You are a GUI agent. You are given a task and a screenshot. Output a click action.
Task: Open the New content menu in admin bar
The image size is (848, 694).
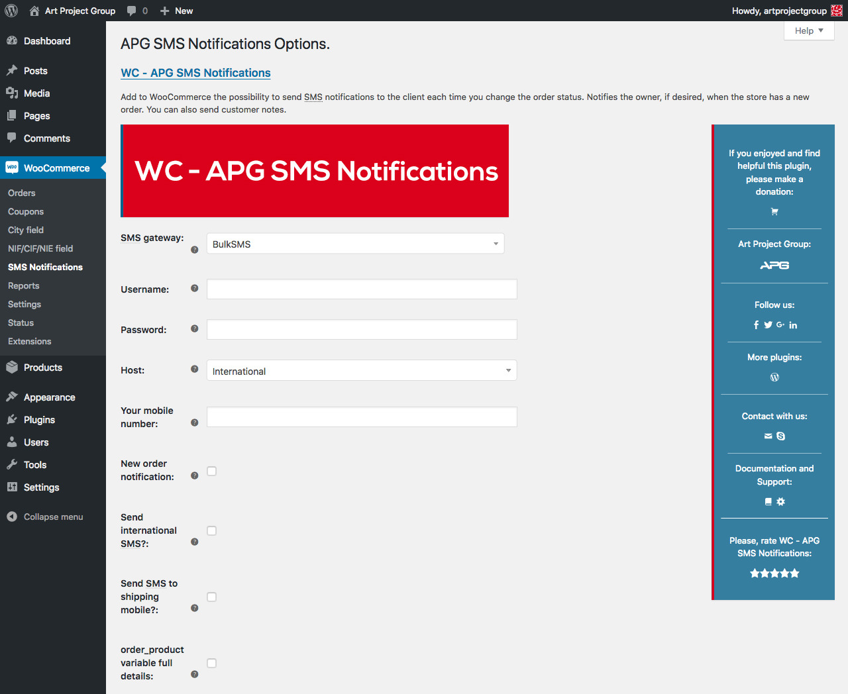[176, 11]
